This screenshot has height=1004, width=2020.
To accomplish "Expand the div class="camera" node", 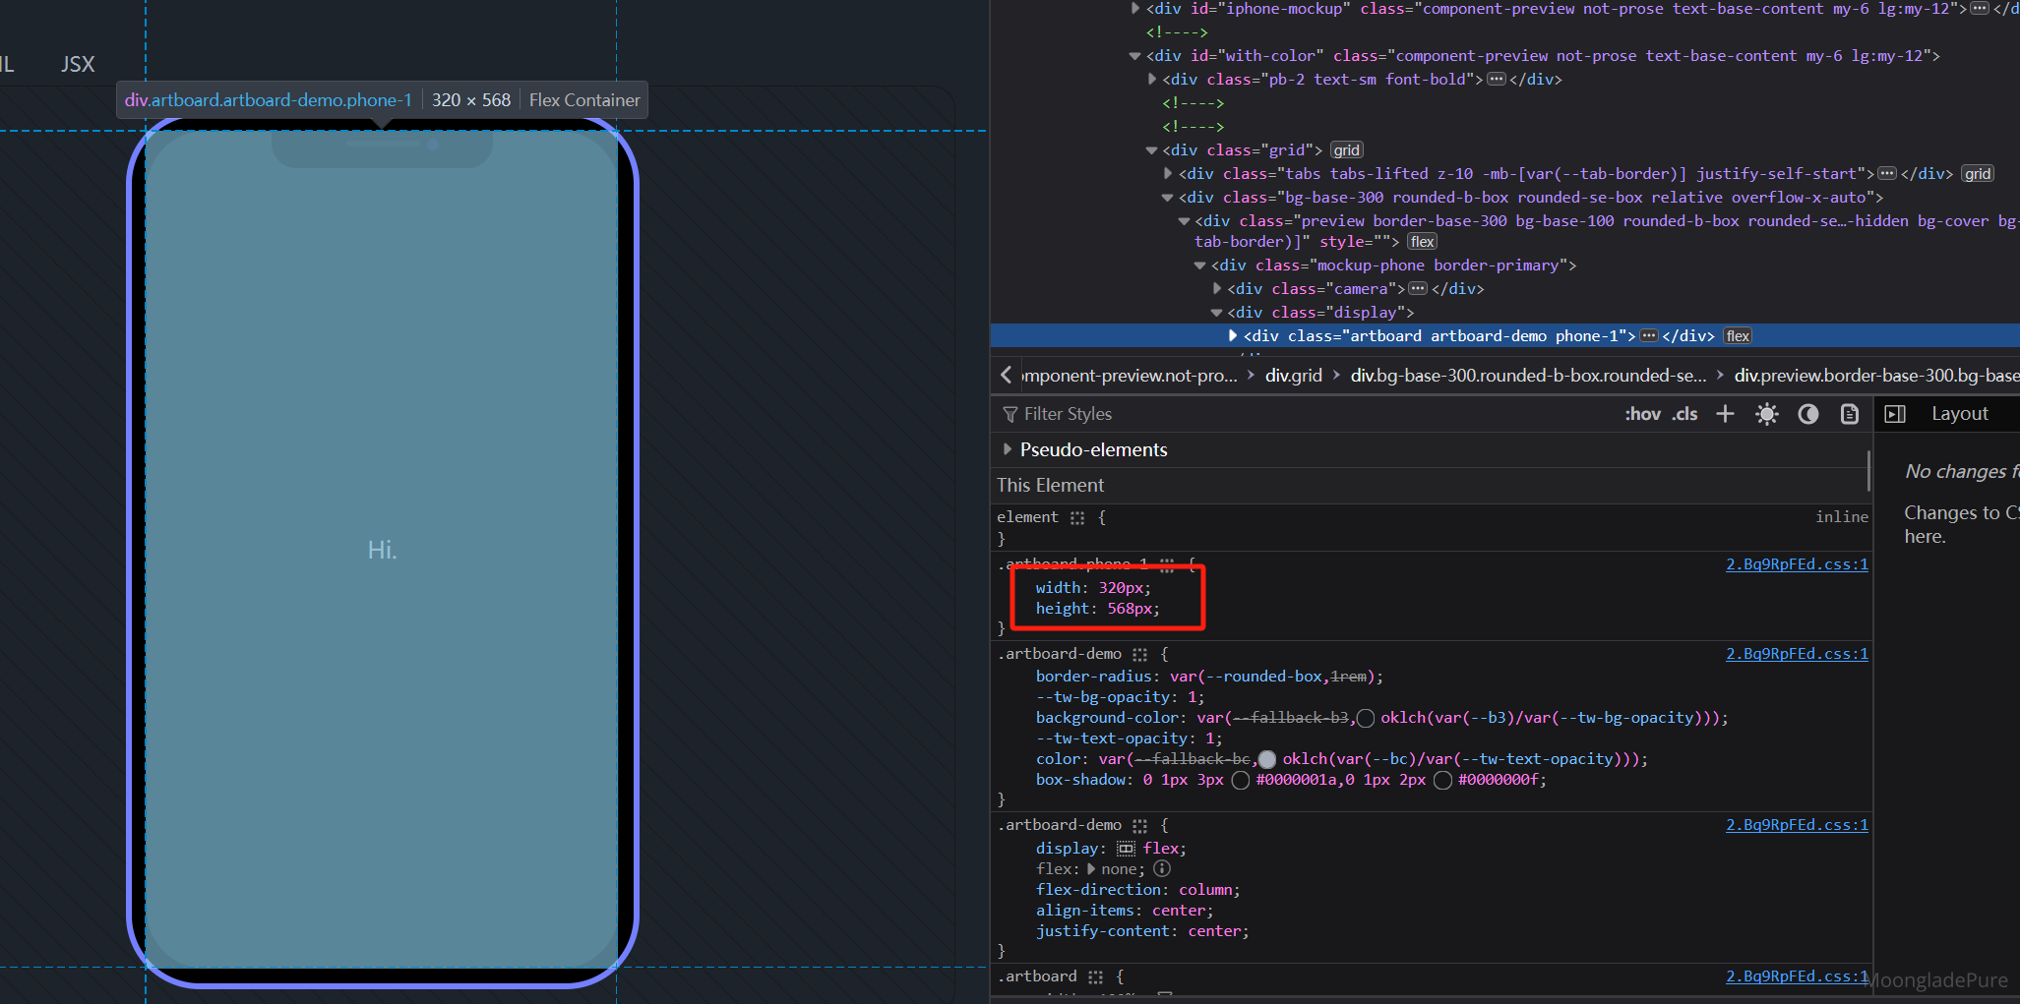I will coord(1217,289).
